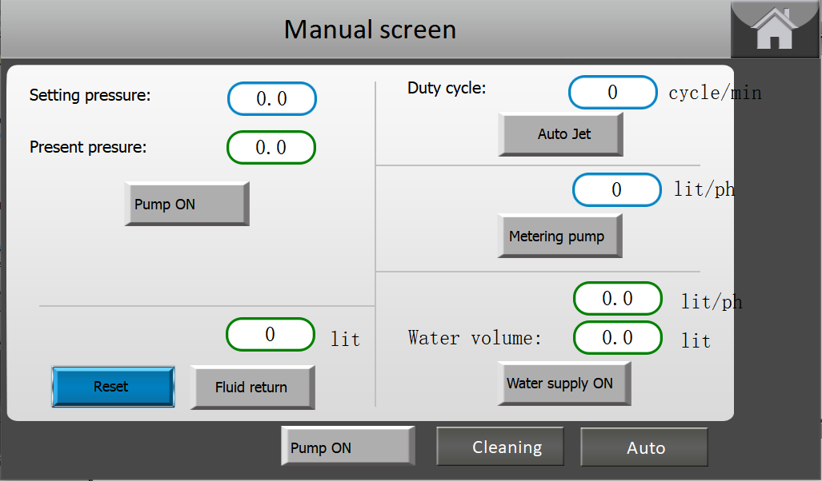822x481 pixels.
Task: Select the Present presure value display
Action: pyautogui.click(x=271, y=148)
